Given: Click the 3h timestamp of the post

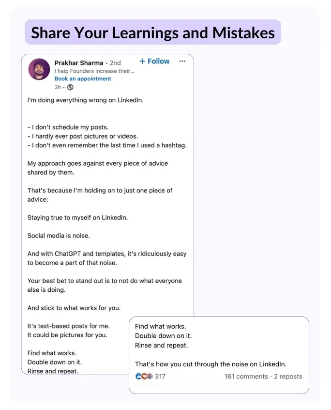Looking at the screenshot, I should [x=57, y=87].
